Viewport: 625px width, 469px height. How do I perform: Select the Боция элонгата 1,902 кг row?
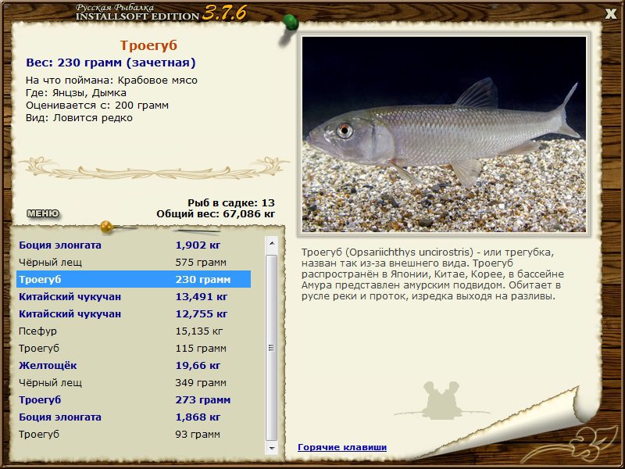[x=134, y=245]
